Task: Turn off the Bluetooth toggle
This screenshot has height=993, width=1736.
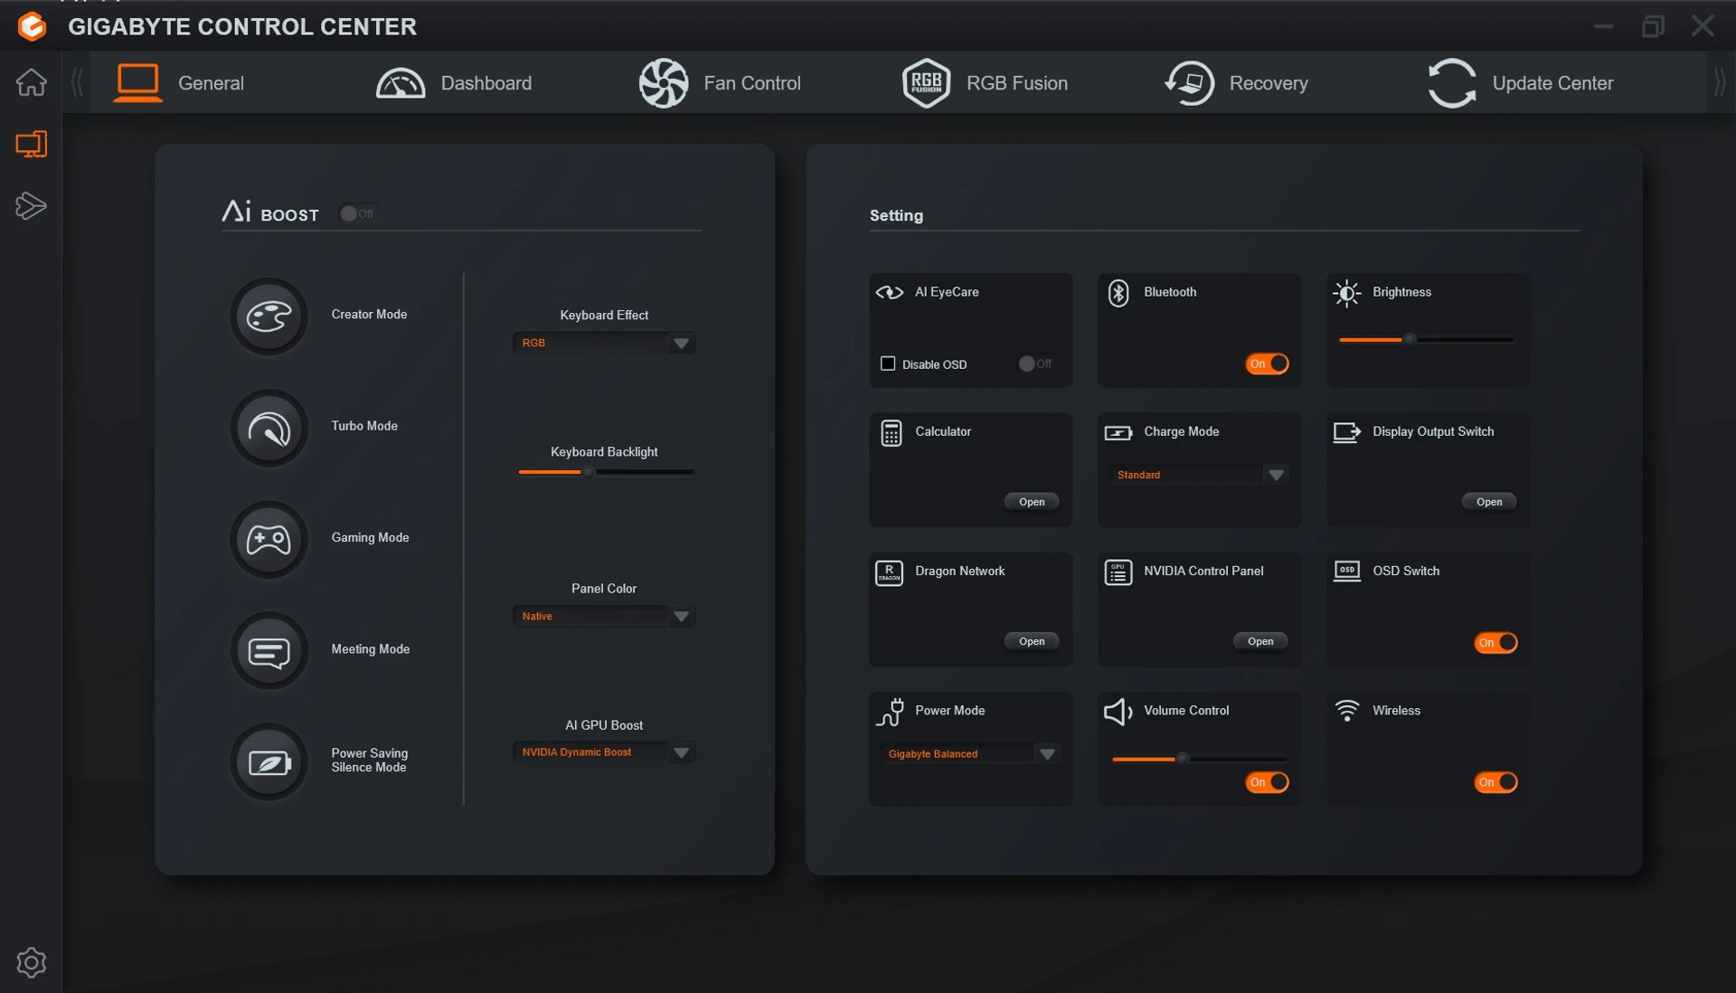Action: (x=1267, y=364)
